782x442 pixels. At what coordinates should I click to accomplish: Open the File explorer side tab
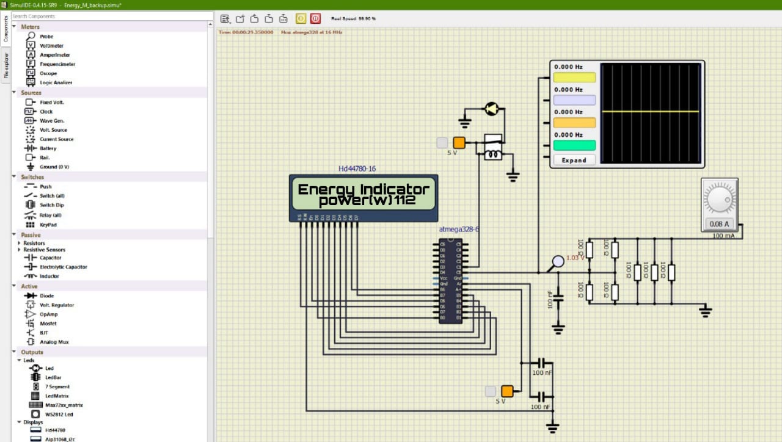[x=6, y=66]
